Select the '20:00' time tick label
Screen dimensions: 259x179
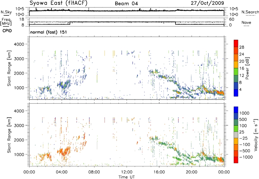click(x=192, y=172)
